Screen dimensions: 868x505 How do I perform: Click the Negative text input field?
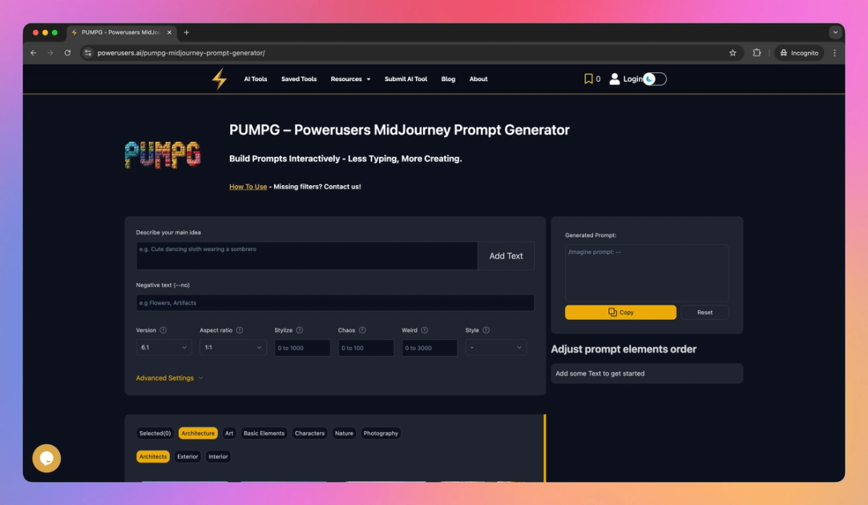tap(335, 302)
